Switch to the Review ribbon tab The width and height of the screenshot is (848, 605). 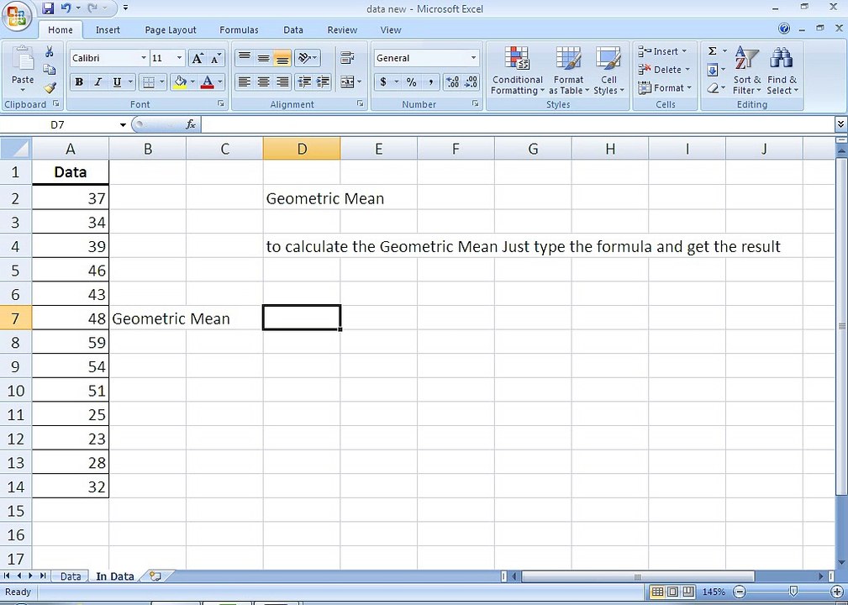pyautogui.click(x=342, y=30)
